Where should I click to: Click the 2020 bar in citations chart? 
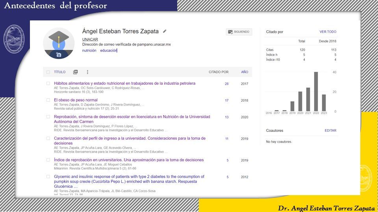click(x=300, y=101)
